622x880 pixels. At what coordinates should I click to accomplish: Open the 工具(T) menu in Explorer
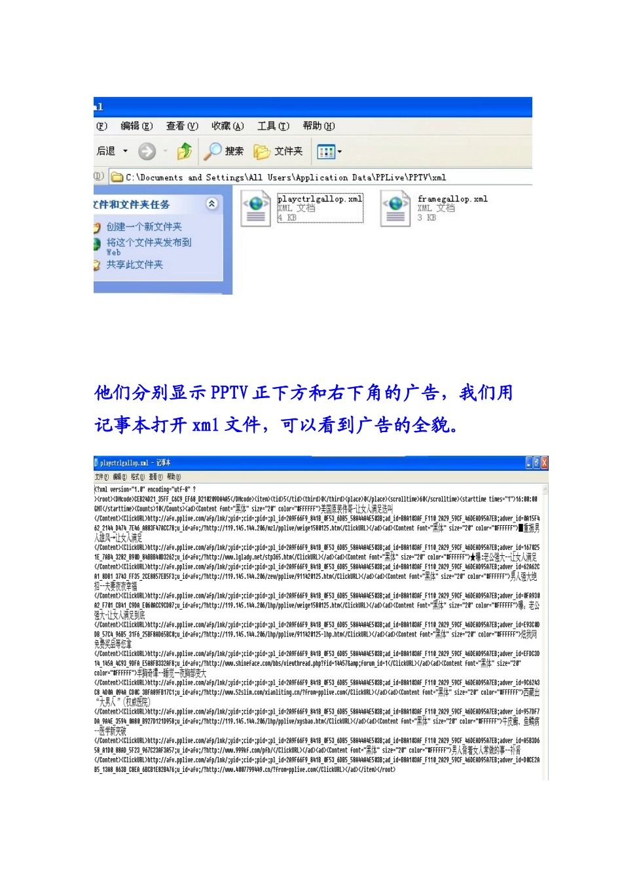point(273,126)
